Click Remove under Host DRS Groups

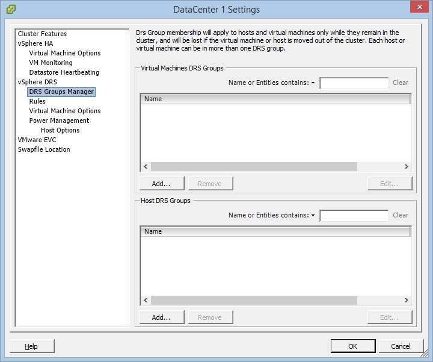coord(210,317)
